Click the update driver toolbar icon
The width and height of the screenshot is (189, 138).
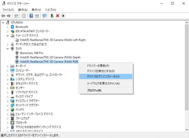pos(52,16)
